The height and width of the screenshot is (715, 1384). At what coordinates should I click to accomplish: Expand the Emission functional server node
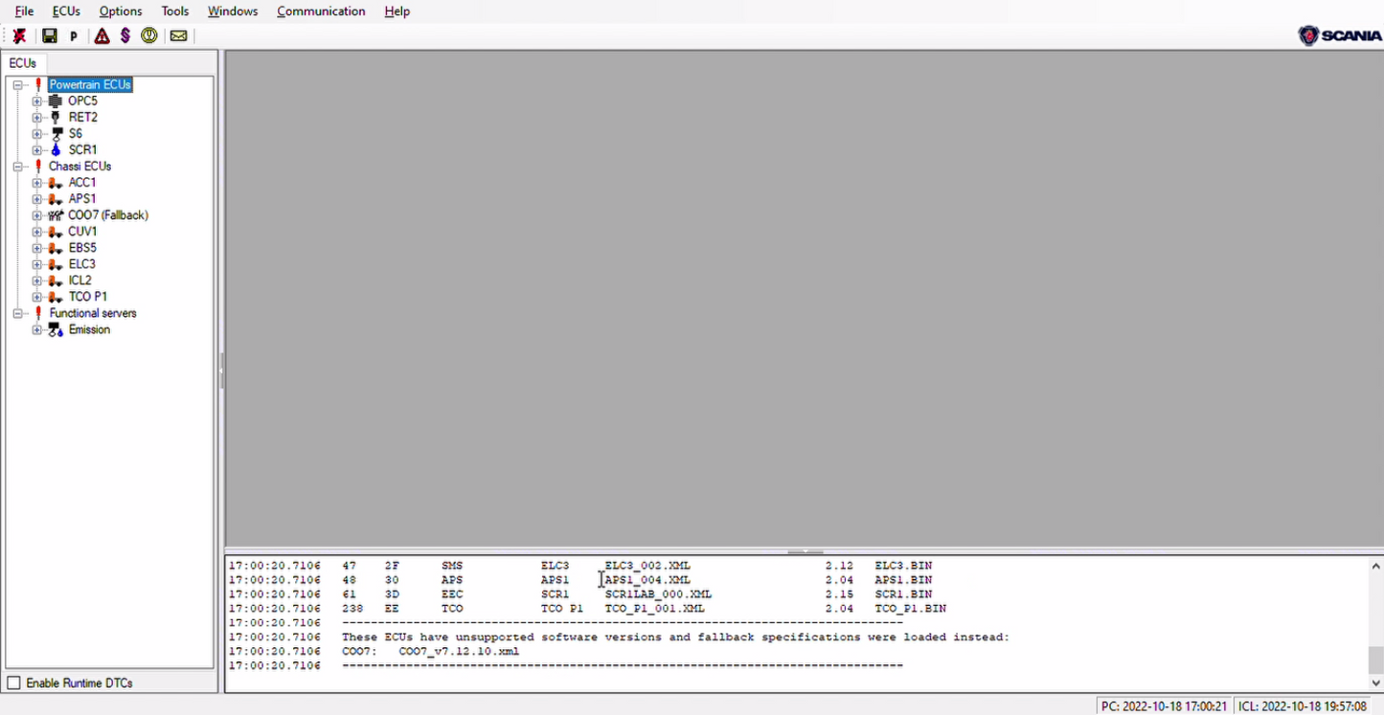coord(36,330)
